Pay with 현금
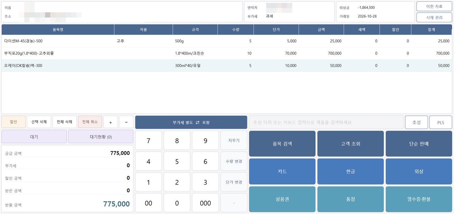The width and height of the screenshot is (454, 214). coord(350,171)
